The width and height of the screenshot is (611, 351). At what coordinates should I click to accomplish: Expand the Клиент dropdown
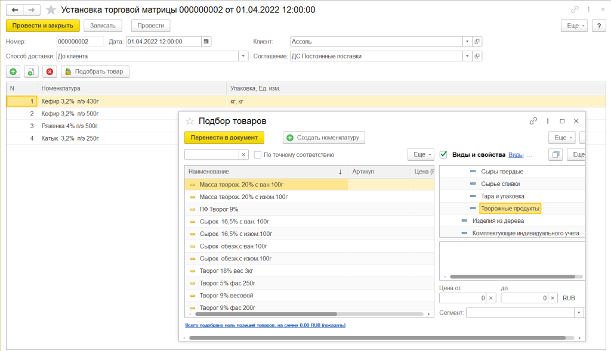click(x=467, y=41)
